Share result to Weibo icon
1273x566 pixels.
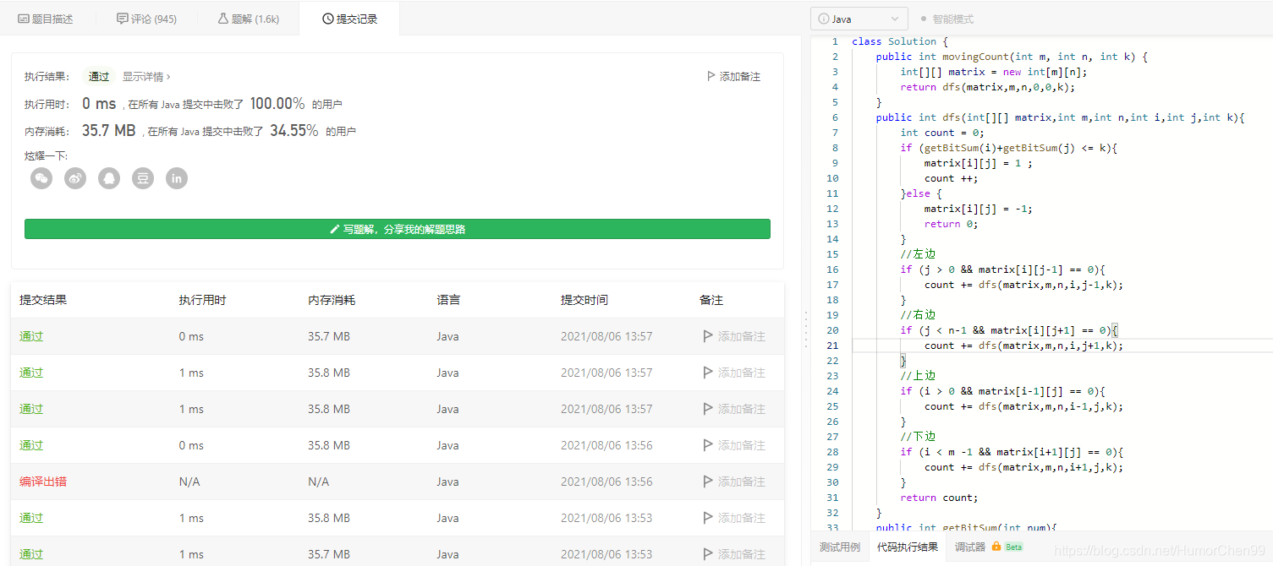tap(75, 178)
